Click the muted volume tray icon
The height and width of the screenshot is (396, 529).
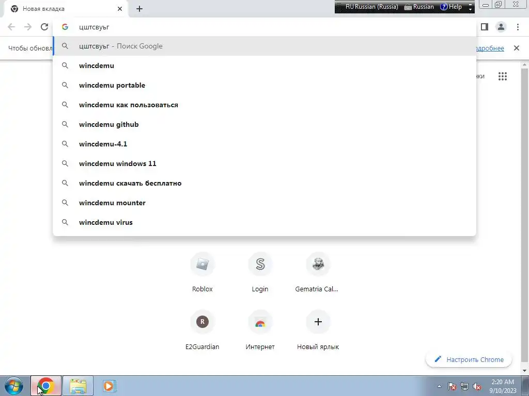pyautogui.click(x=477, y=386)
